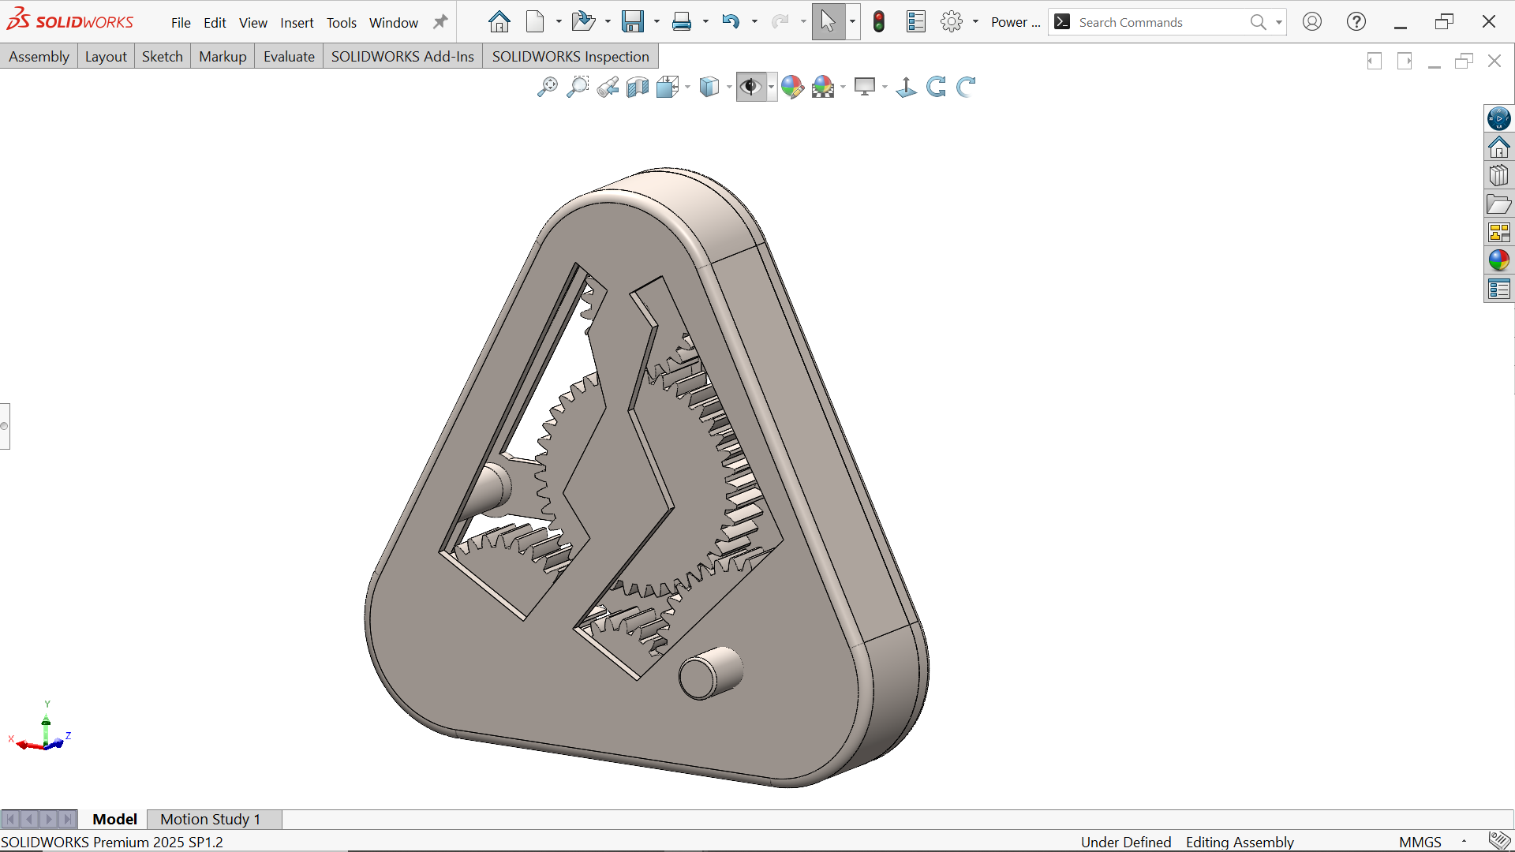Pin the menu bar with pushpin
This screenshot has height=852, width=1515.
click(440, 22)
